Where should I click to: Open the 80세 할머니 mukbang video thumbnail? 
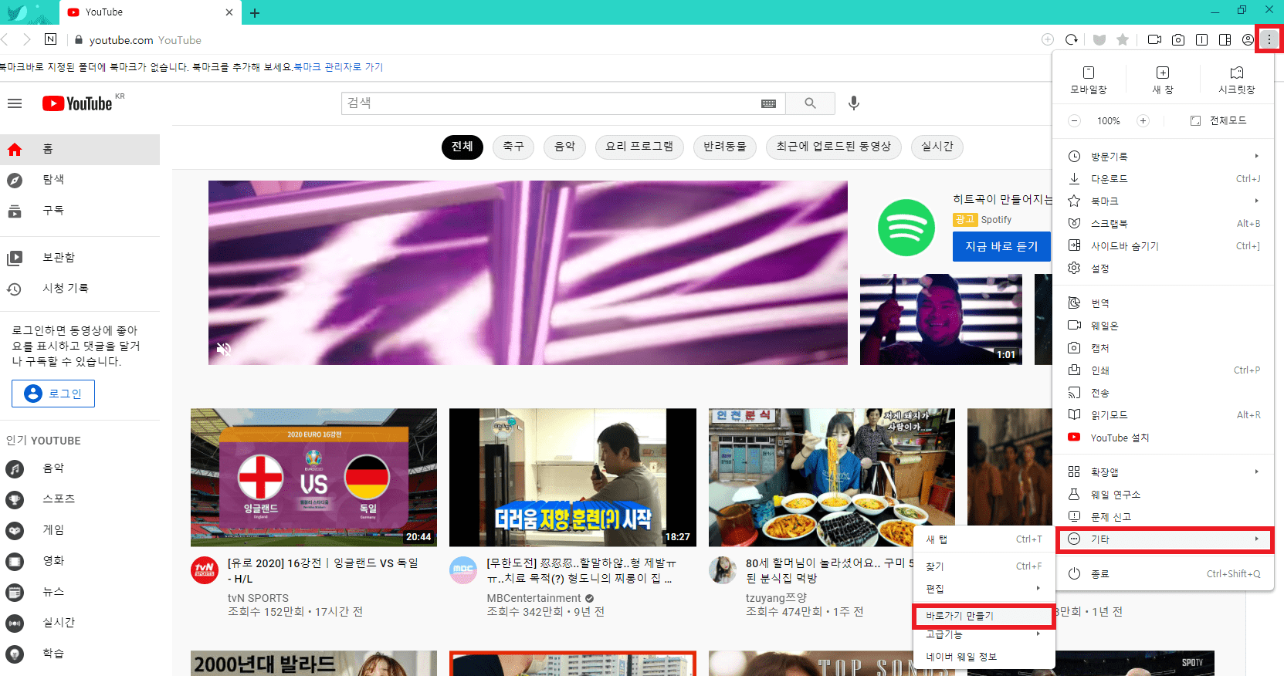click(832, 478)
